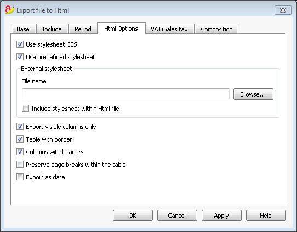297x232 pixels.
Task: Disable Columns with headers checkbox
Action: coord(20,152)
